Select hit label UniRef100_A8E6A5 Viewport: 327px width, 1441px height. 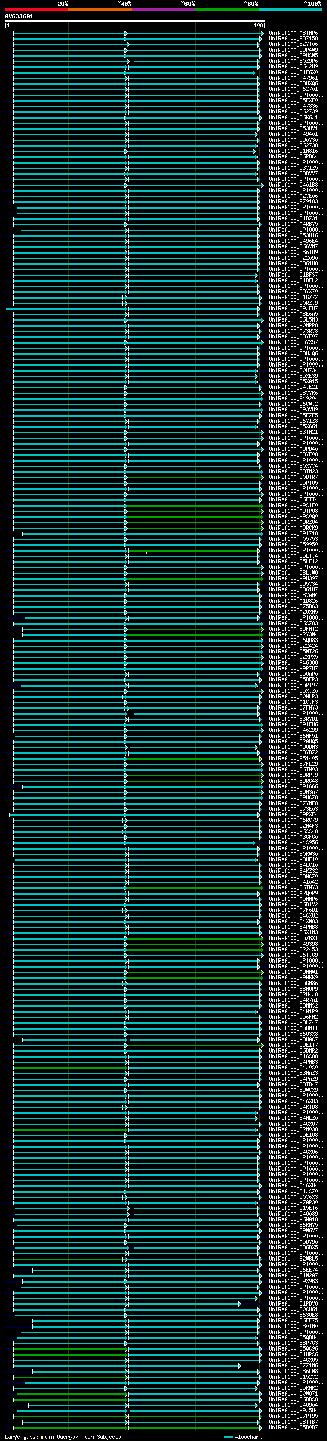point(293,314)
